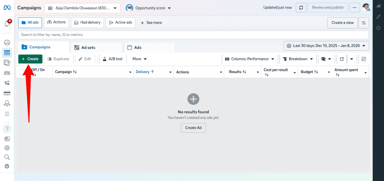
Task: Click the export share icon in toolbar
Action: coord(342,59)
